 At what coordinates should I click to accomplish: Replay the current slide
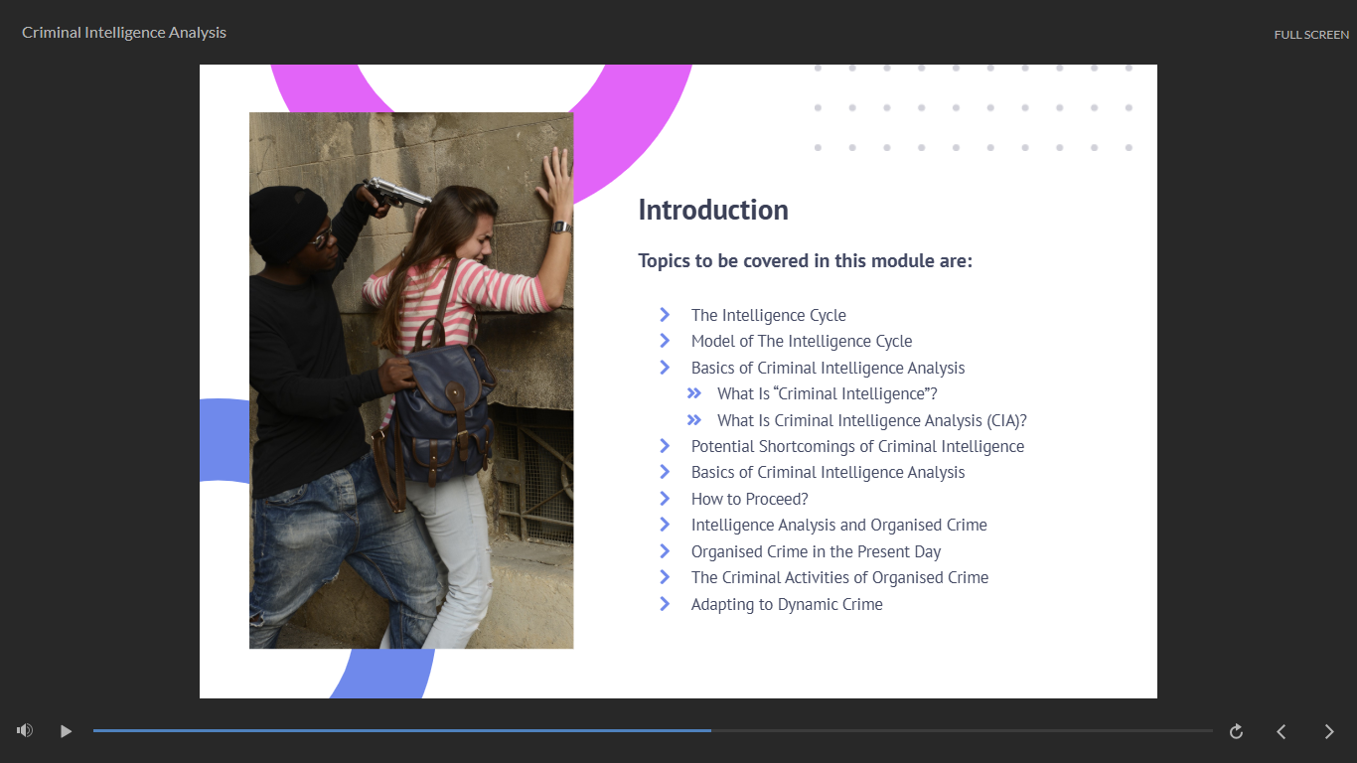1236,731
